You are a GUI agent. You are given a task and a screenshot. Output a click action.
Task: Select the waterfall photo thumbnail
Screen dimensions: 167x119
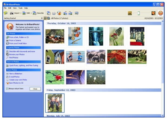pyautogui.click(x=96, y=36)
